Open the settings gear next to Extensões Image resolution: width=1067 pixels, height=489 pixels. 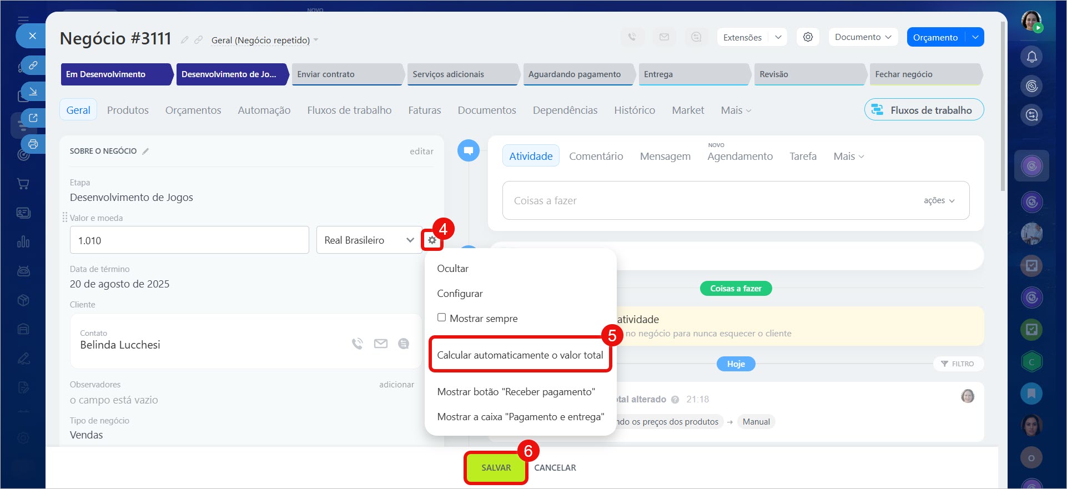(808, 37)
